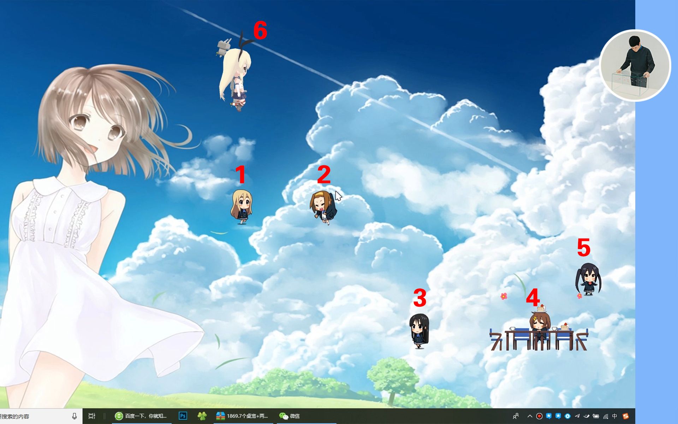The width and height of the screenshot is (678, 424).
Task: Expand the hidden system tray icons
Action: [530, 416]
